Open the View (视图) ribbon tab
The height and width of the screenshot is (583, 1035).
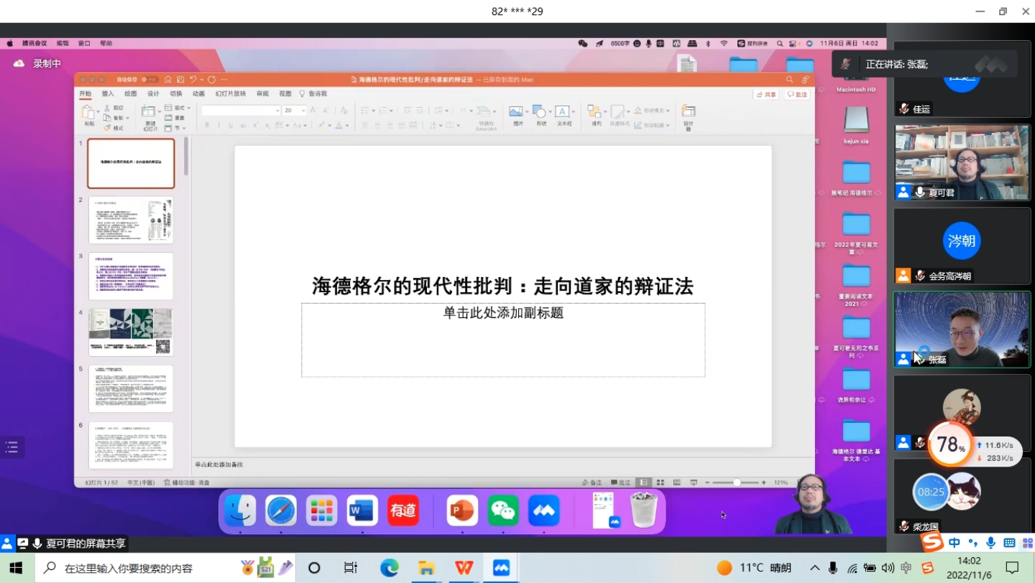285,93
